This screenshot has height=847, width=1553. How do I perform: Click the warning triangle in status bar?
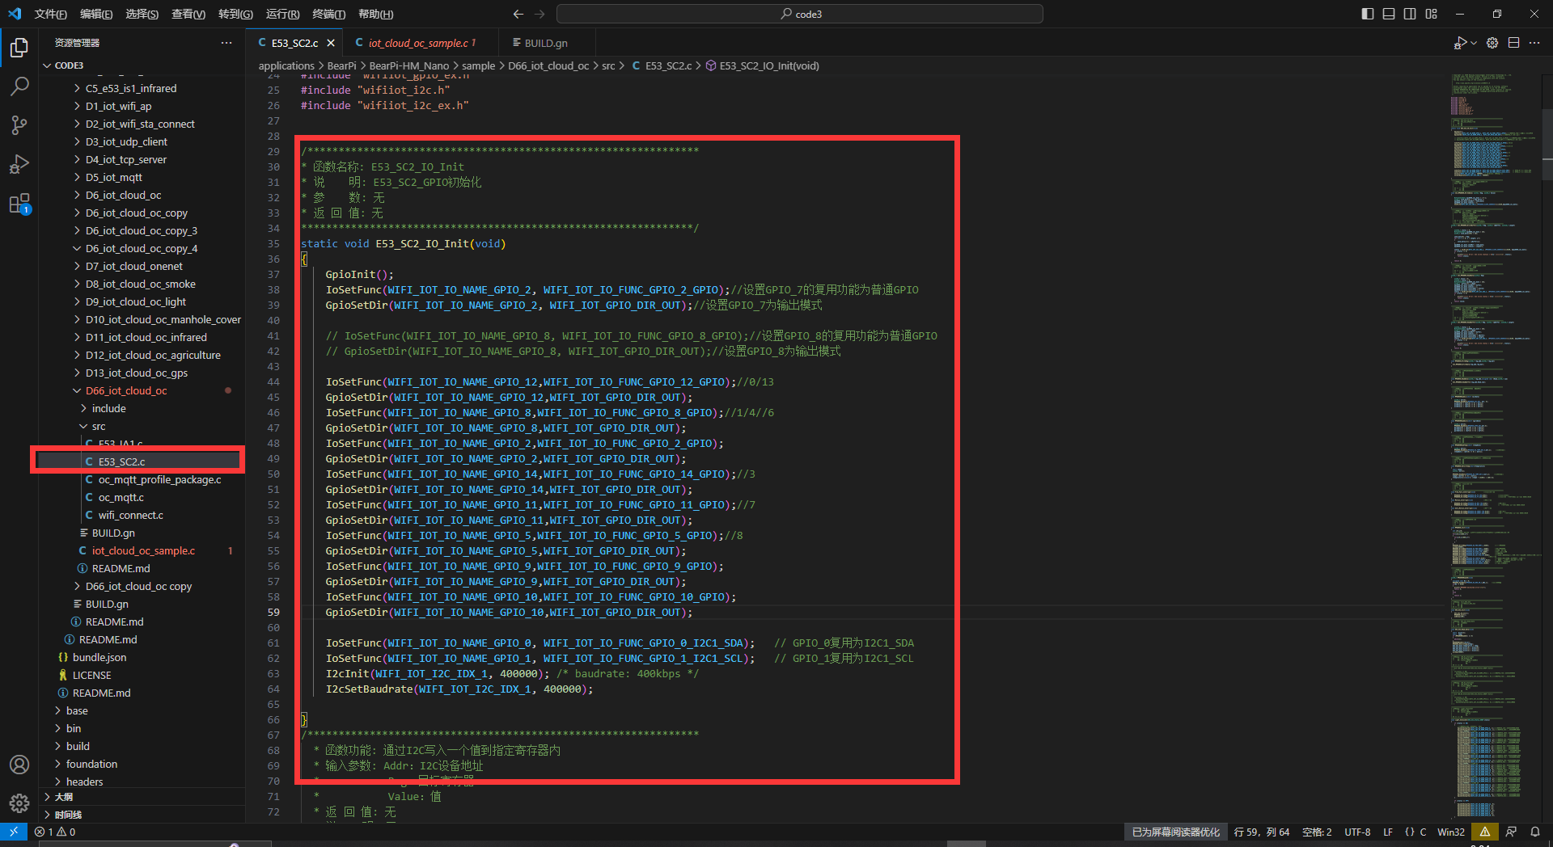(x=1485, y=832)
